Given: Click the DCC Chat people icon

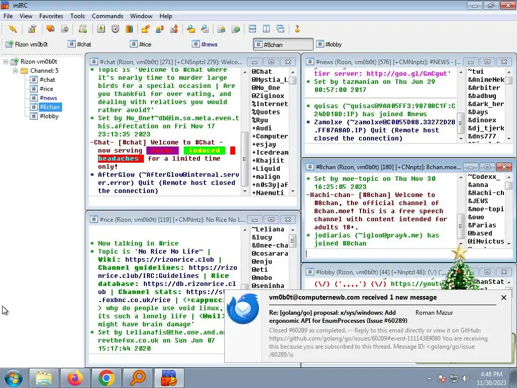Looking at the screenshot, I should [x=160, y=29].
